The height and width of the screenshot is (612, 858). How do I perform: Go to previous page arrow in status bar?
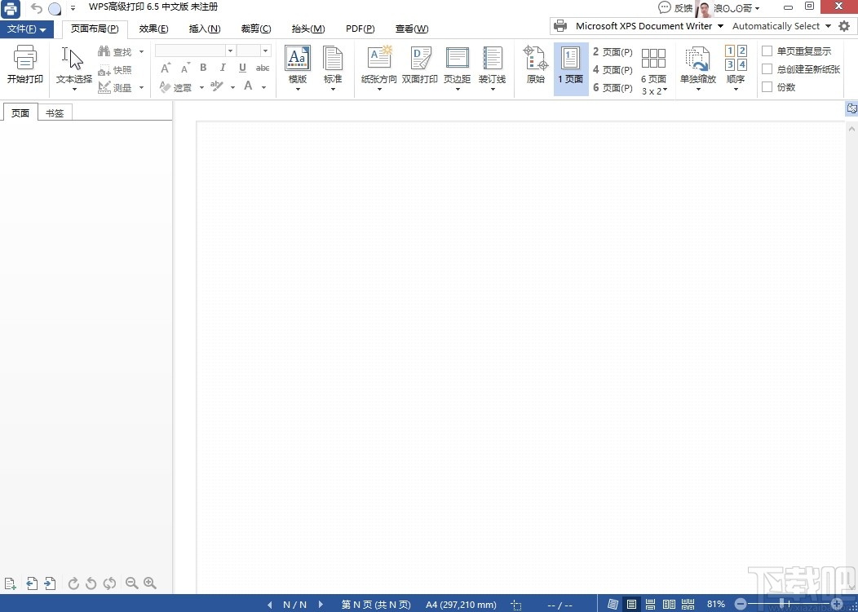click(270, 605)
